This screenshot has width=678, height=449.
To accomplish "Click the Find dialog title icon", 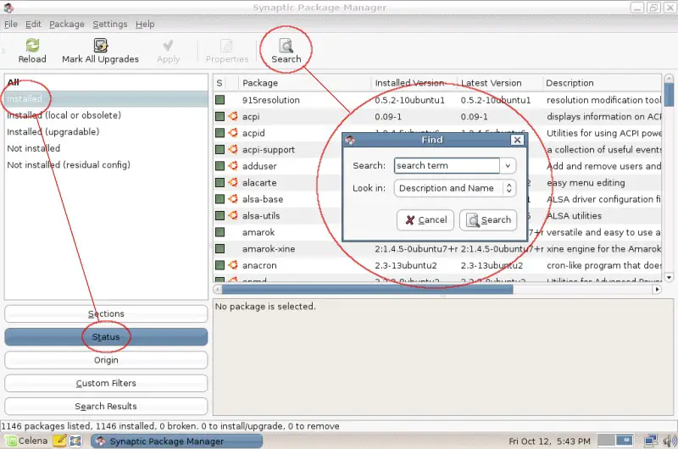I will pyautogui.click(x=350, y=140).
